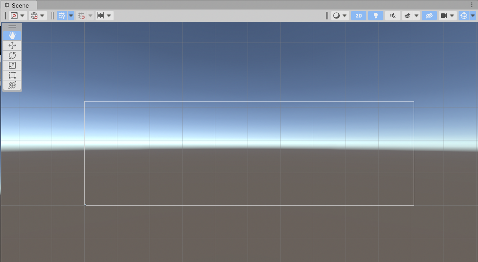Toggle scene audio mute button
This screenshot has height=262, width=478.
tap(393, 16)
